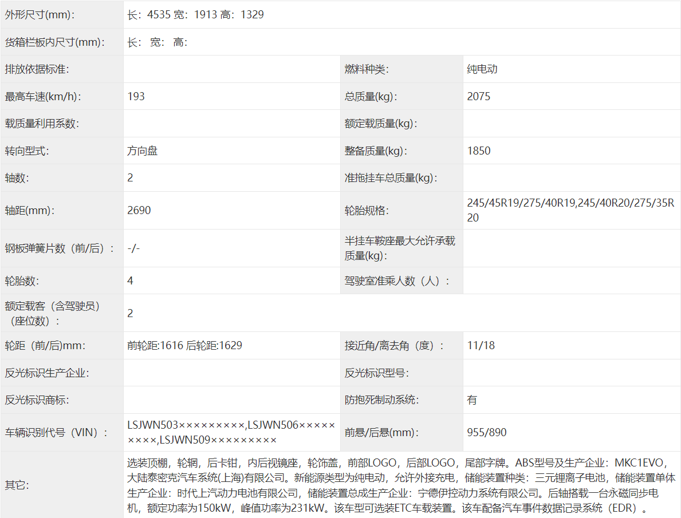Click the 总质量(kg) value 2075
Viewport: 681px width, 518px height.
tap(479, 96)
